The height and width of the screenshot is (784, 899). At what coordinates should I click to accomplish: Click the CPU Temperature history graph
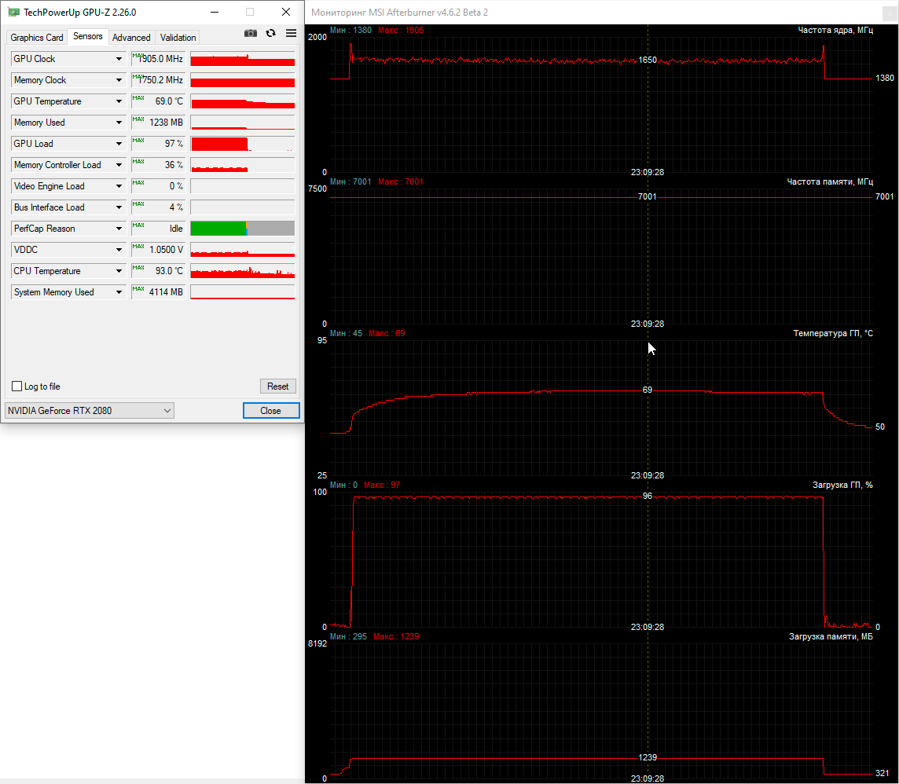coord(243,271)
